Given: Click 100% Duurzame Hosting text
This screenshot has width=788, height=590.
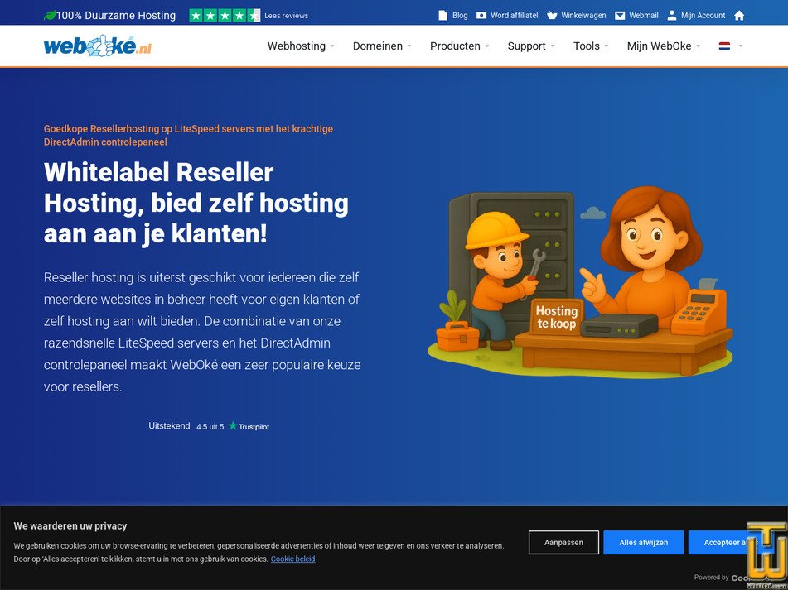Looking at the screenshot, I should (115, 16).
